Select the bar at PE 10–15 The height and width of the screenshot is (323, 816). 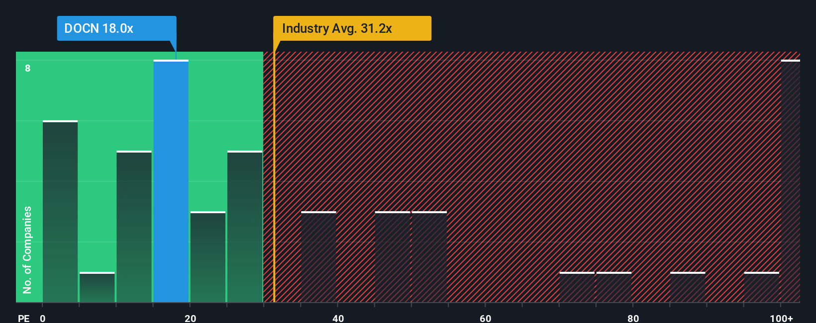point(134,227)
